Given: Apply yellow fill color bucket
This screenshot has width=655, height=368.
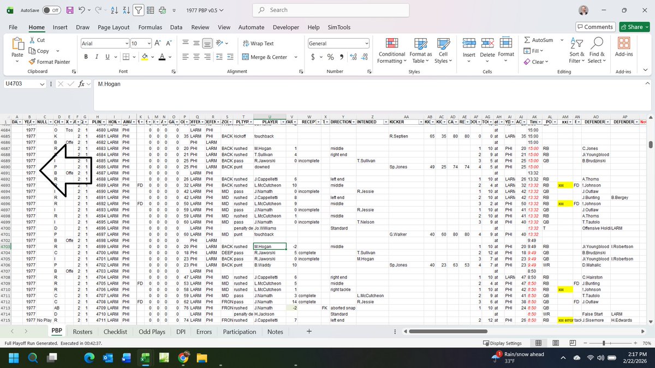Looking at the screenshot, I should (145, 57).
